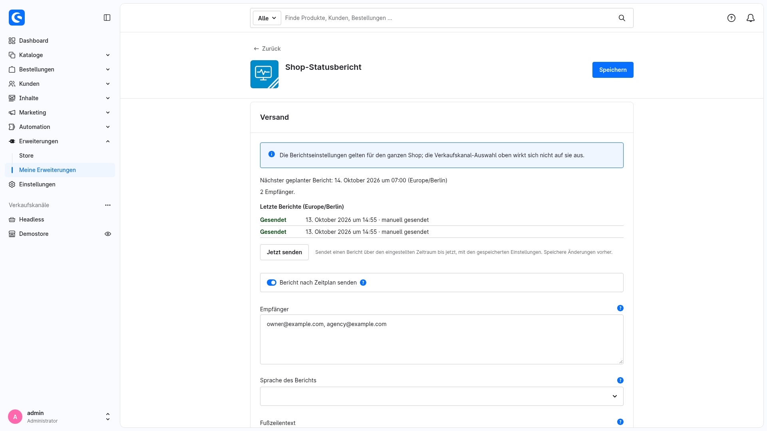
Task: Click the first Gesendet report row
Action: tap(441, 220)
